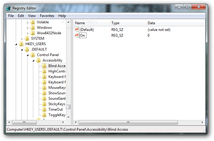This screenshot has height=141, width=214.
Task: Click the Wow6432Node folder icon
Action: click(x=33, y=33)
